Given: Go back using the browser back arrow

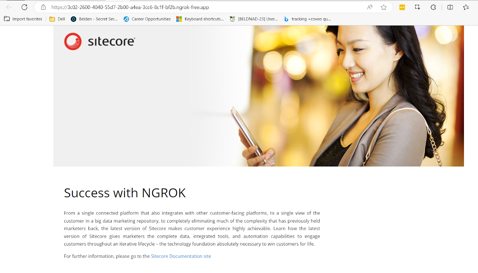Looking at the screenshot, I should [9, 7].
